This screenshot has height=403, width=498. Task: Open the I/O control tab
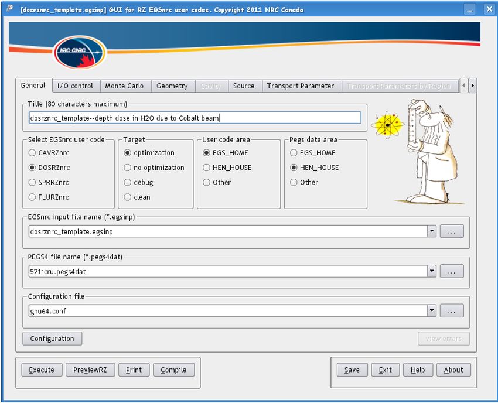tap(75, 86)
